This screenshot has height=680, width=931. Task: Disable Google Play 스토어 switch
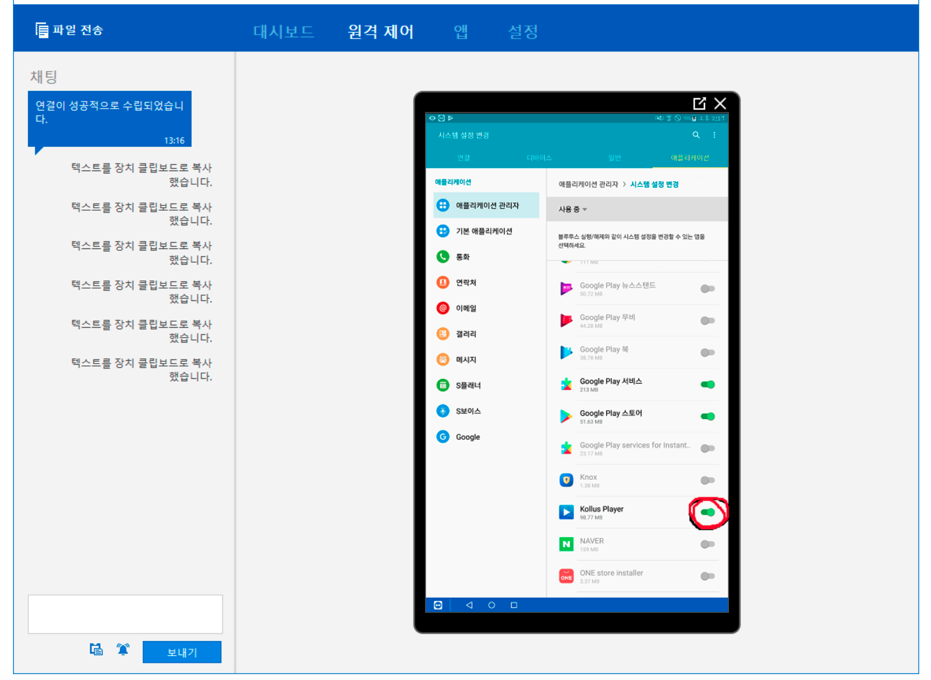[x=707, y=416]
